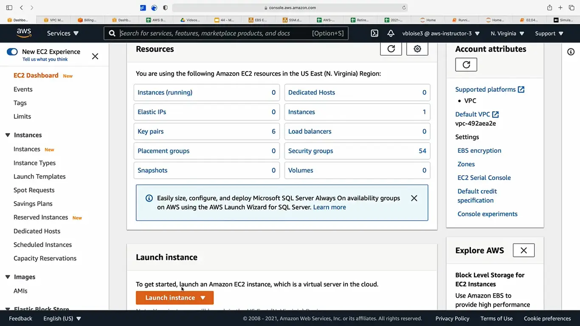Open the notifications bell

point(391,33)
